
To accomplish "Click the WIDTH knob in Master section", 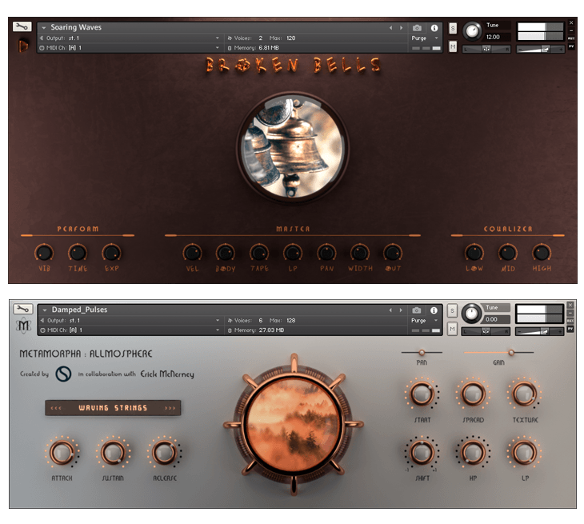I will click(x=360, y=253).
